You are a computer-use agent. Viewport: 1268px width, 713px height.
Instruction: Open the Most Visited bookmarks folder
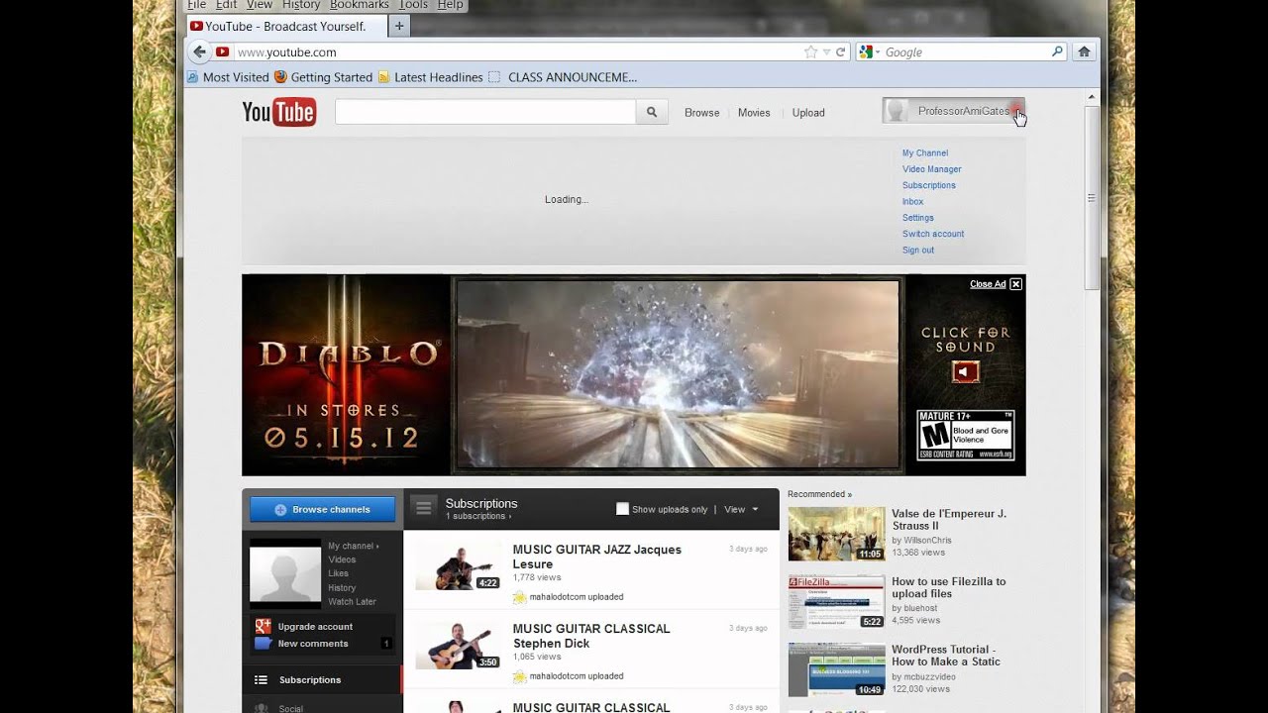tap(227, 77)
